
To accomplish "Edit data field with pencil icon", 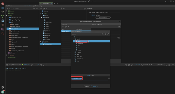I will coord(66,27).
